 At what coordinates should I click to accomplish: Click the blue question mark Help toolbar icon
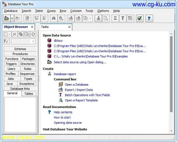(x=149, y=18)
